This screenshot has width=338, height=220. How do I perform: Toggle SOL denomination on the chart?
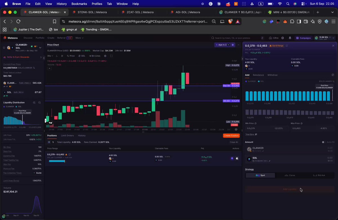point(82,56)
